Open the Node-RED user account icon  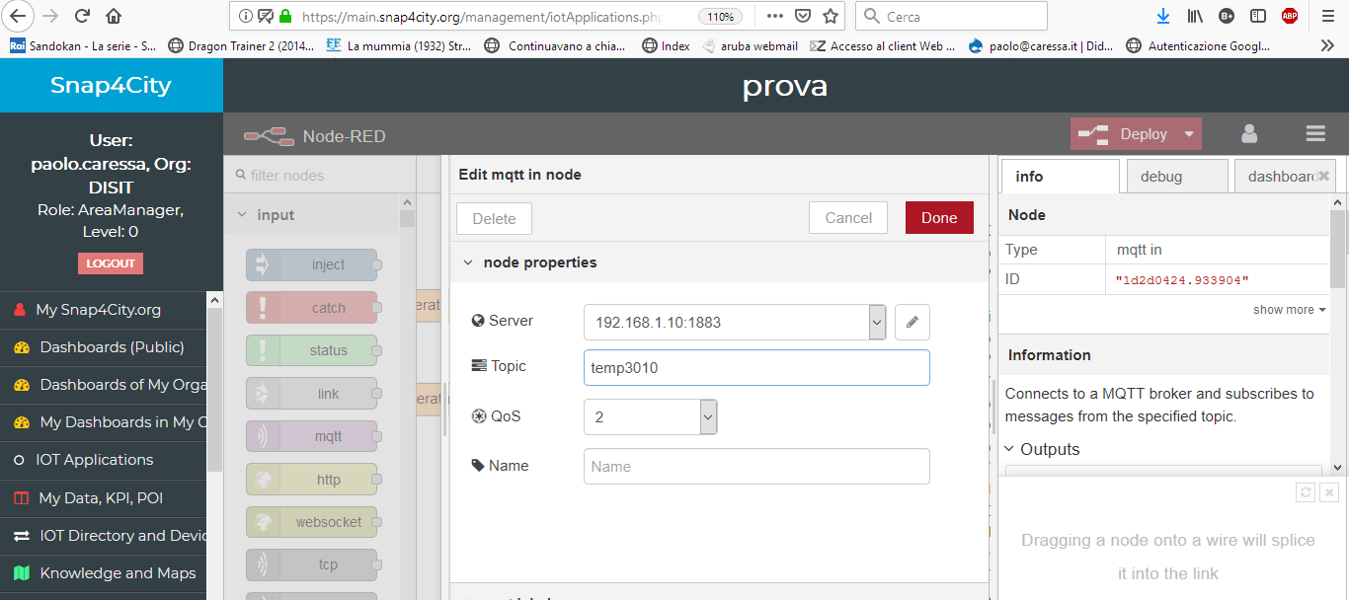[x=1249, y=134]
